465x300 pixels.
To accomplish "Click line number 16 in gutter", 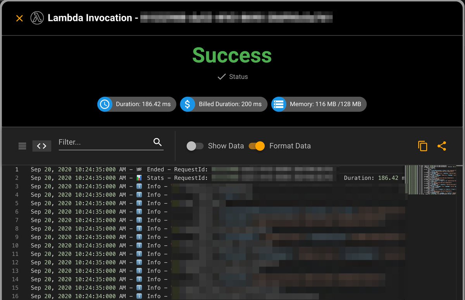I will [x=15, y=296].
